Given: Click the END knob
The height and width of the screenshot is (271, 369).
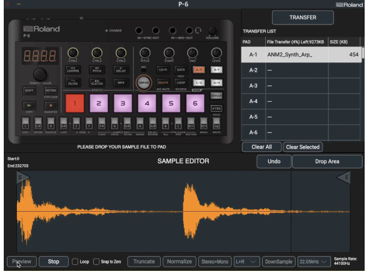Looking at the screenshot, I should (193, 53).
